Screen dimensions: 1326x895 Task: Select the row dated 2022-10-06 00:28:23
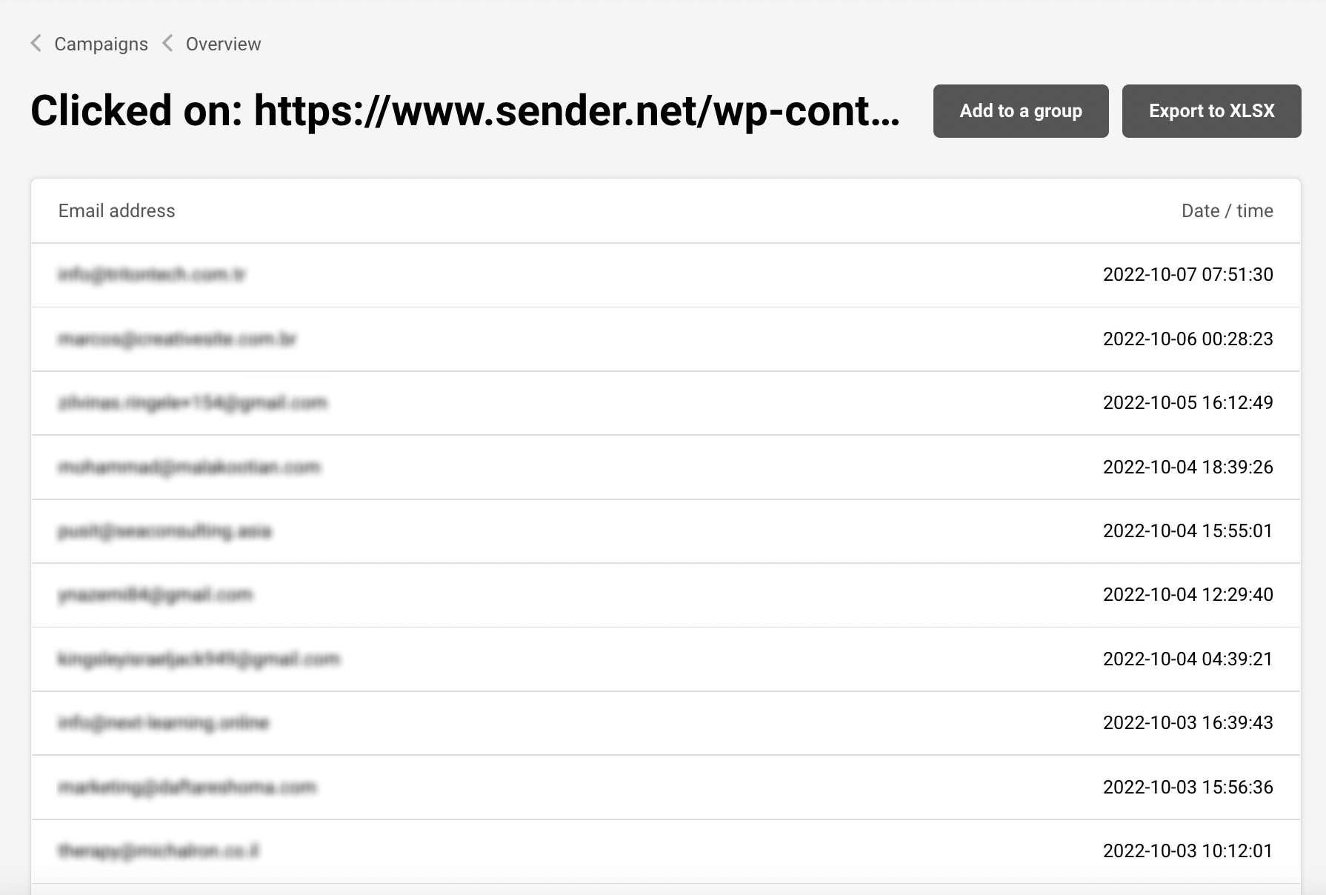[665, 339]
